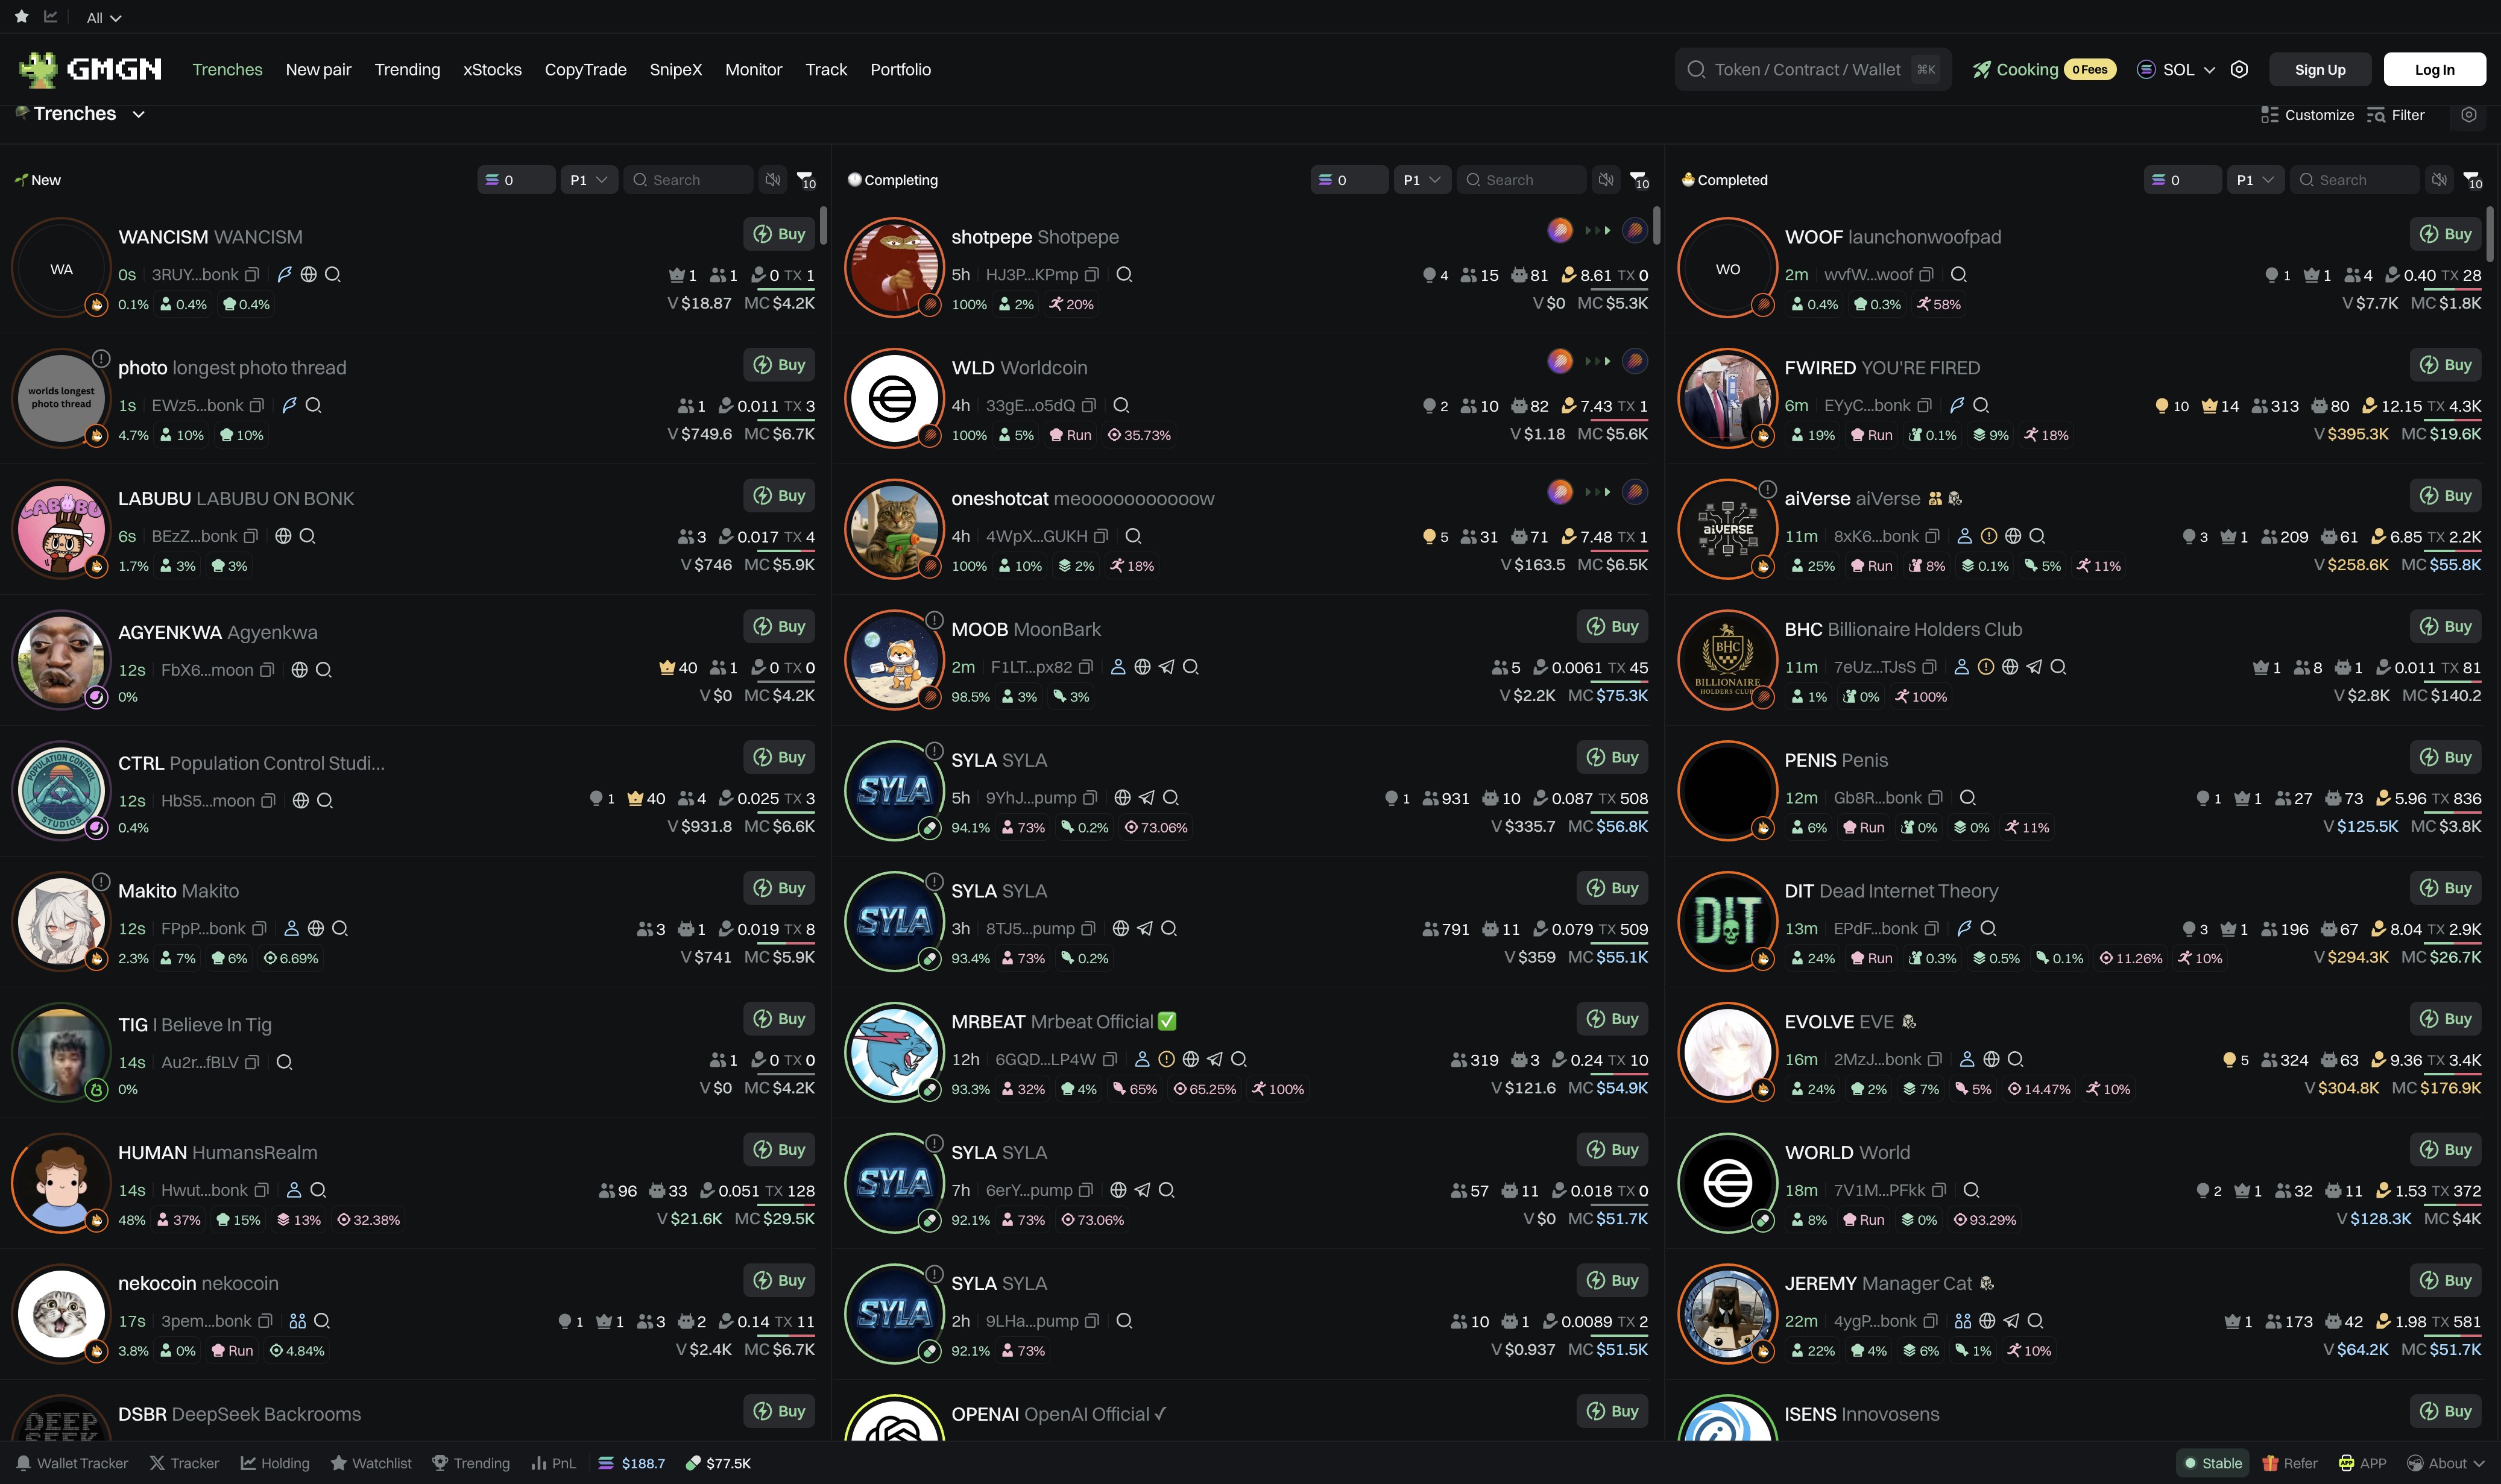Screen dimensions: 2501x1484
Task: Open the bottom bar Trending trophy
Action: click(439, 1463)
